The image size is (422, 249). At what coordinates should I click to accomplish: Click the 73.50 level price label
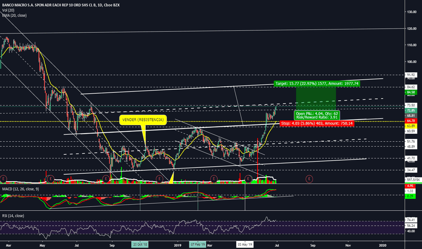tap(411, 105)
